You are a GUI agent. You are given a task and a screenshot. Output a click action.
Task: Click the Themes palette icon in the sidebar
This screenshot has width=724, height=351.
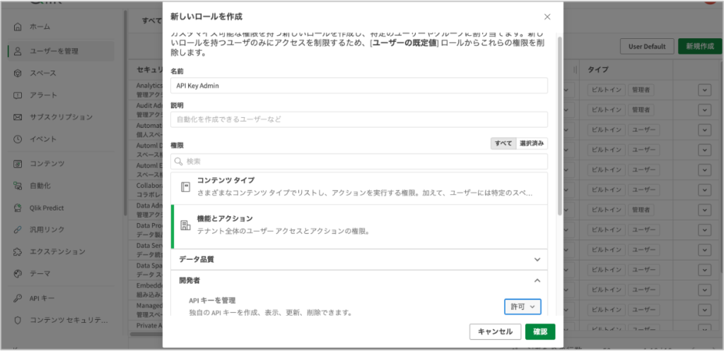click(x=17, y=273)
